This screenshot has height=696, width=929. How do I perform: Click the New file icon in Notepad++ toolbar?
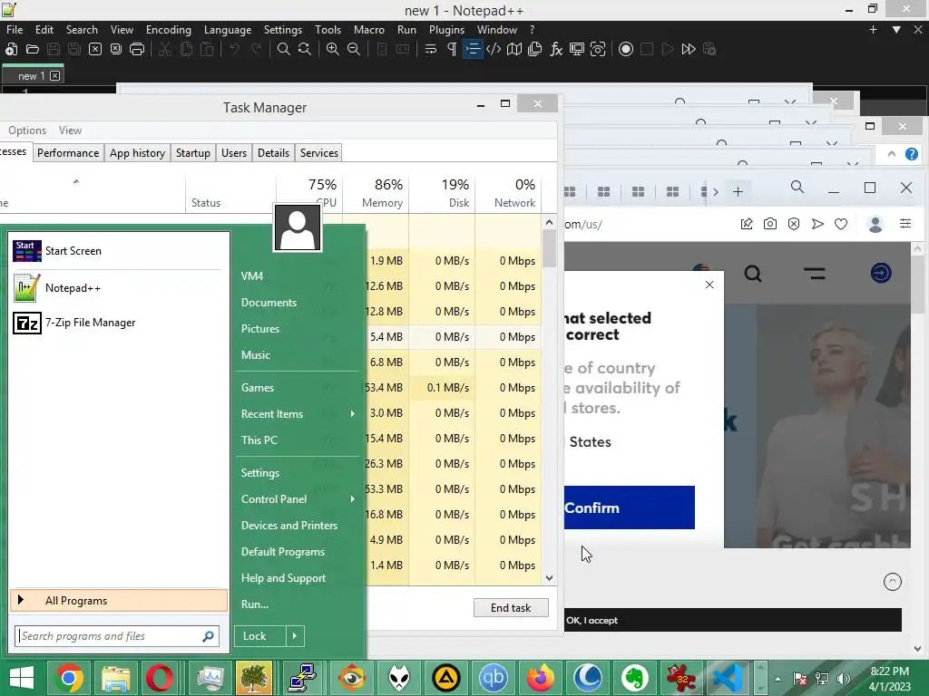point(11,49)
